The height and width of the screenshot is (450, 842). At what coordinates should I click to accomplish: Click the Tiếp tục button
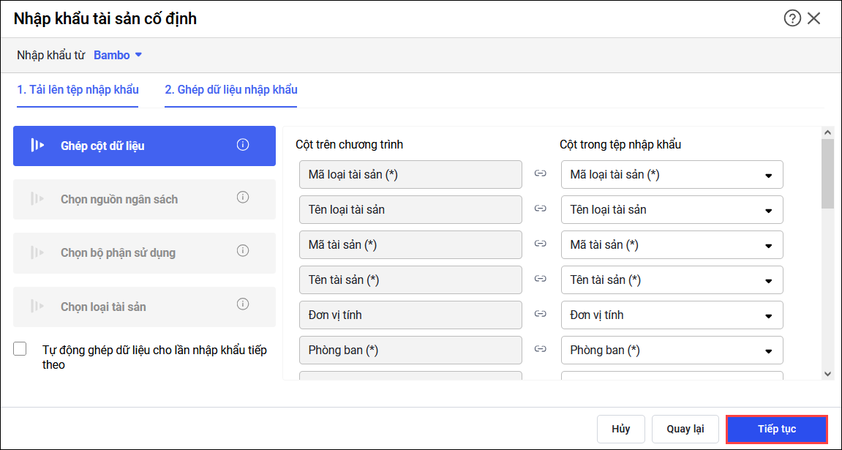point(776,429)
